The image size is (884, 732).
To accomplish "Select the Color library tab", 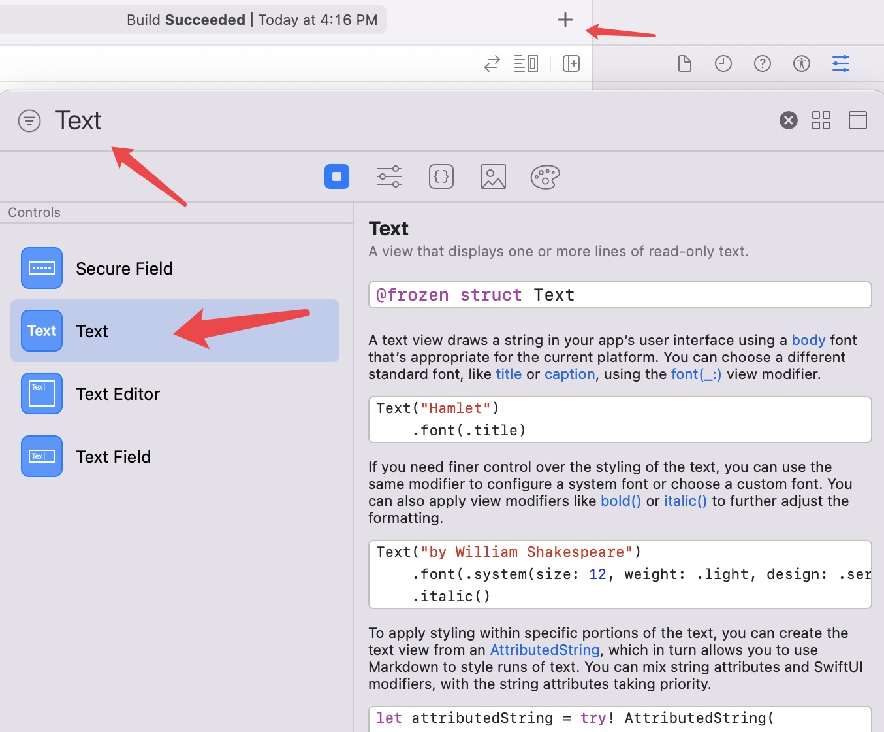I will tap(545, 176).
